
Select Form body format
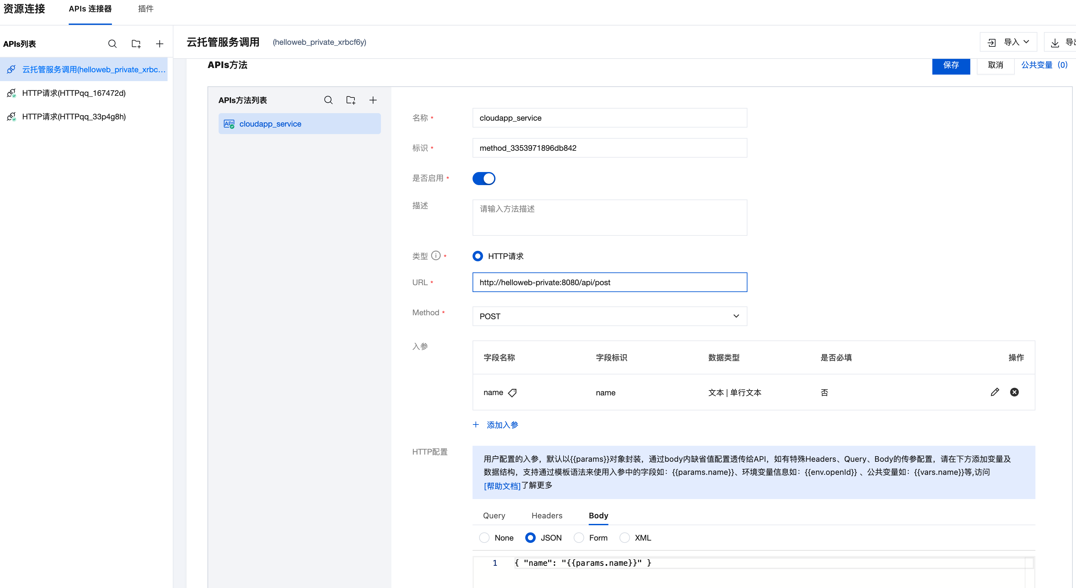579,538
